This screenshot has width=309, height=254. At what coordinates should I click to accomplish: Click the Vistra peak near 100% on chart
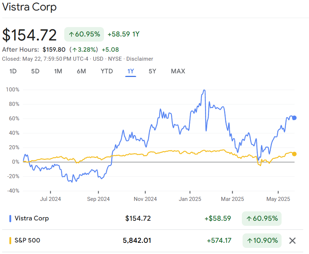click(x=204, y=90)
